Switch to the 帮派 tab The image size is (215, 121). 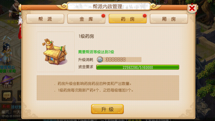click(45, 19)
